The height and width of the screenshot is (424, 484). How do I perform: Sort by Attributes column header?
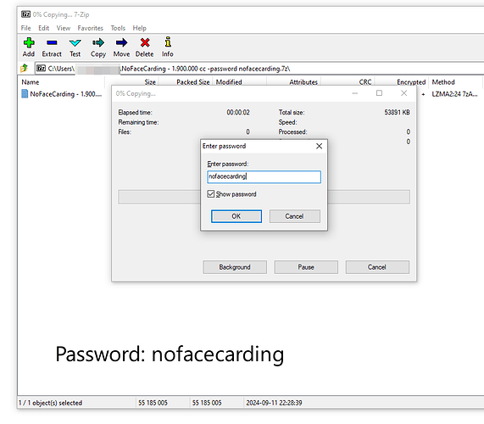point(303,82)
